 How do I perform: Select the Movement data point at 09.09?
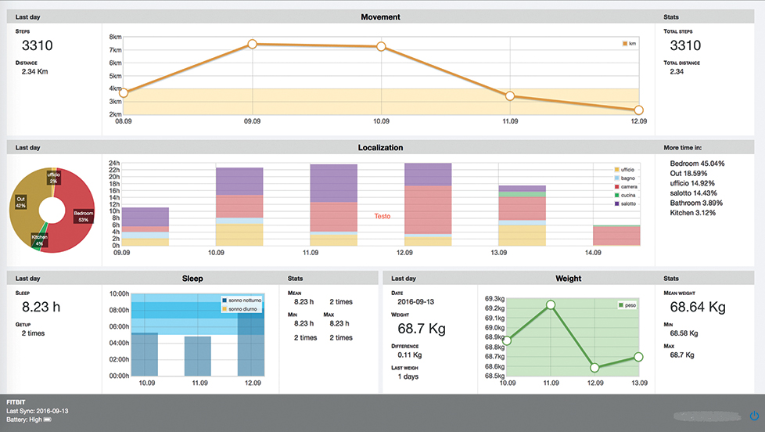pos(252,45)
